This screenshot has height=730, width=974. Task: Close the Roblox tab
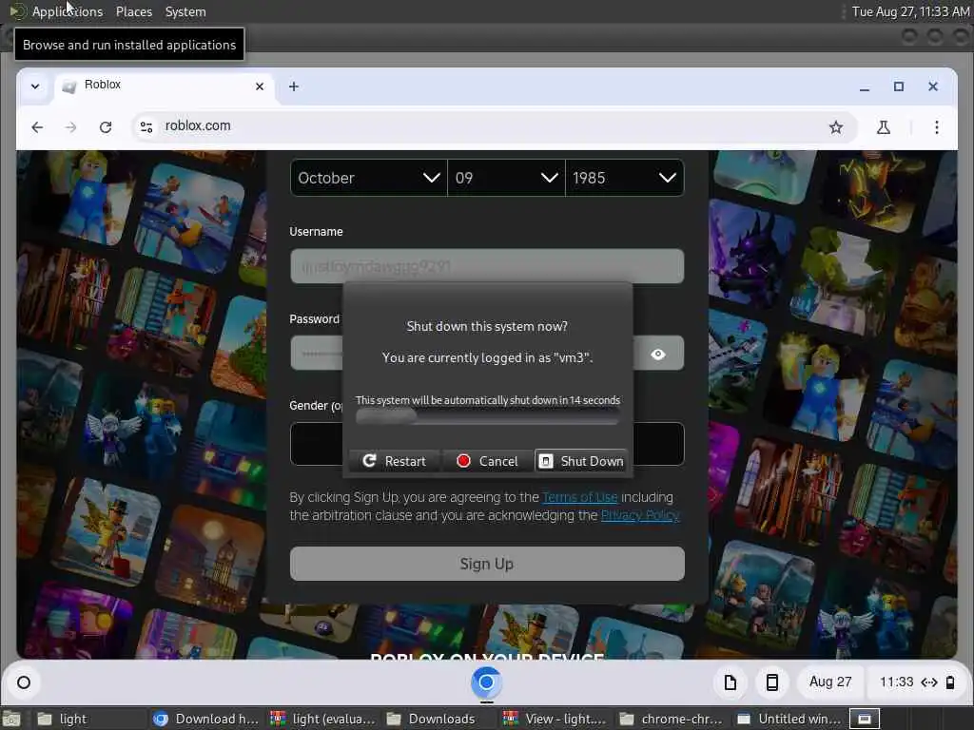tap(260, 86)
